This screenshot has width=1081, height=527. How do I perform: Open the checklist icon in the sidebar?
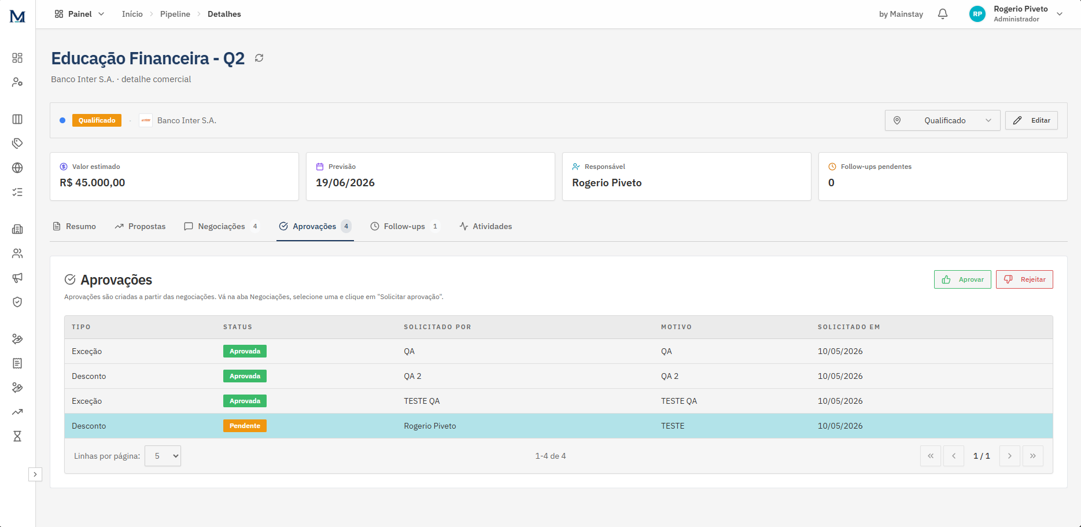click(17, 192)
